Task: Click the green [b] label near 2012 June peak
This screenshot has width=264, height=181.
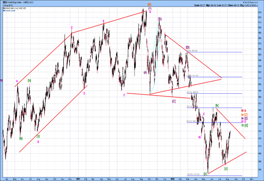Action: click(217, 106)
